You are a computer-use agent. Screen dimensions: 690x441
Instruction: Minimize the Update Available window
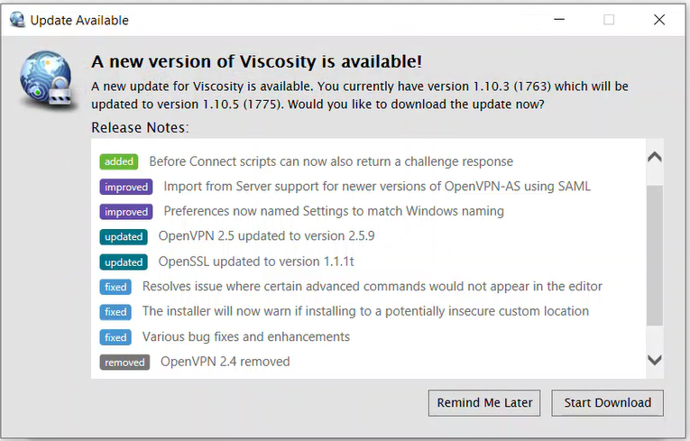559,19
